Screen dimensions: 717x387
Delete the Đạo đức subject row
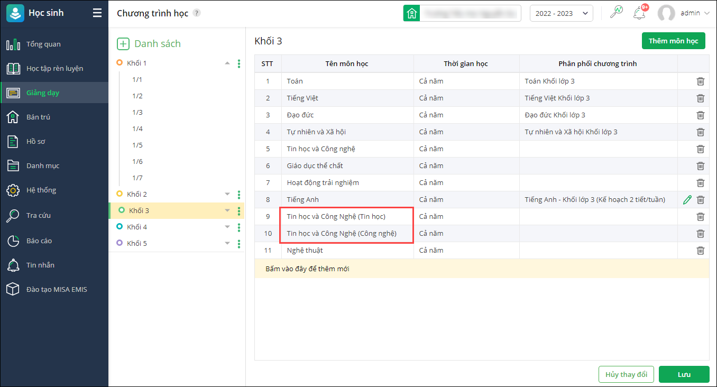tap(700, 115)
